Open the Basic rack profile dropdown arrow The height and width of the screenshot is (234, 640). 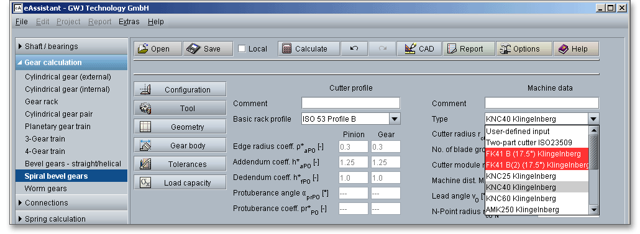pos(395,119)
